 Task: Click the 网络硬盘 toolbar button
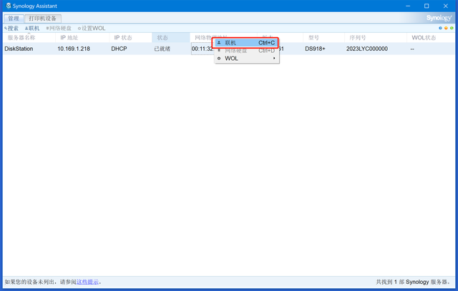pos(59,29)
